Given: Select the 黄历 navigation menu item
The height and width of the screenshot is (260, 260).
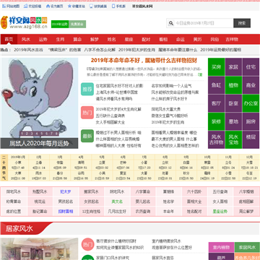Looking at the screenshot, I should coord(197,39).
